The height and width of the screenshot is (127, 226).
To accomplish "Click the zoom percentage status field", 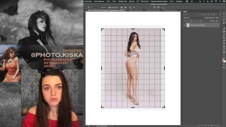I will 89,126.
